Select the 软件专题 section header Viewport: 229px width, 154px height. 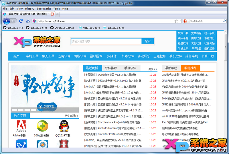point(20,116)
